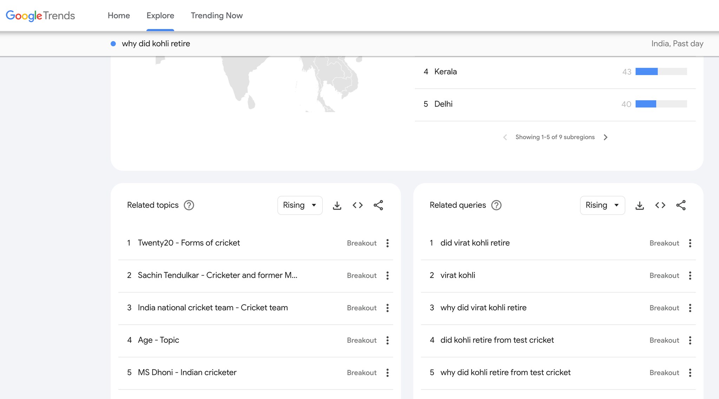Click the blue dot beside the search term
This screenshot has width=719, height=399.
pos(113,44)
